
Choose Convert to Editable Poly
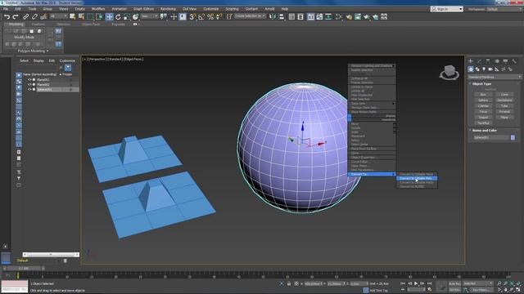click(417, 178)
